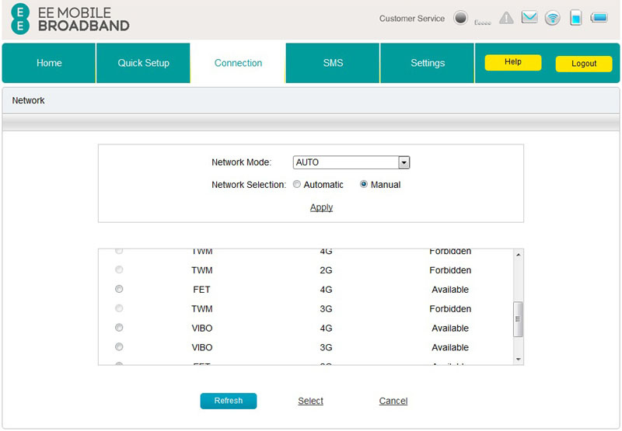622x431 pixels.
Task: Go to the Home tab
Action: pyautogui.click(x=49, y=63)
